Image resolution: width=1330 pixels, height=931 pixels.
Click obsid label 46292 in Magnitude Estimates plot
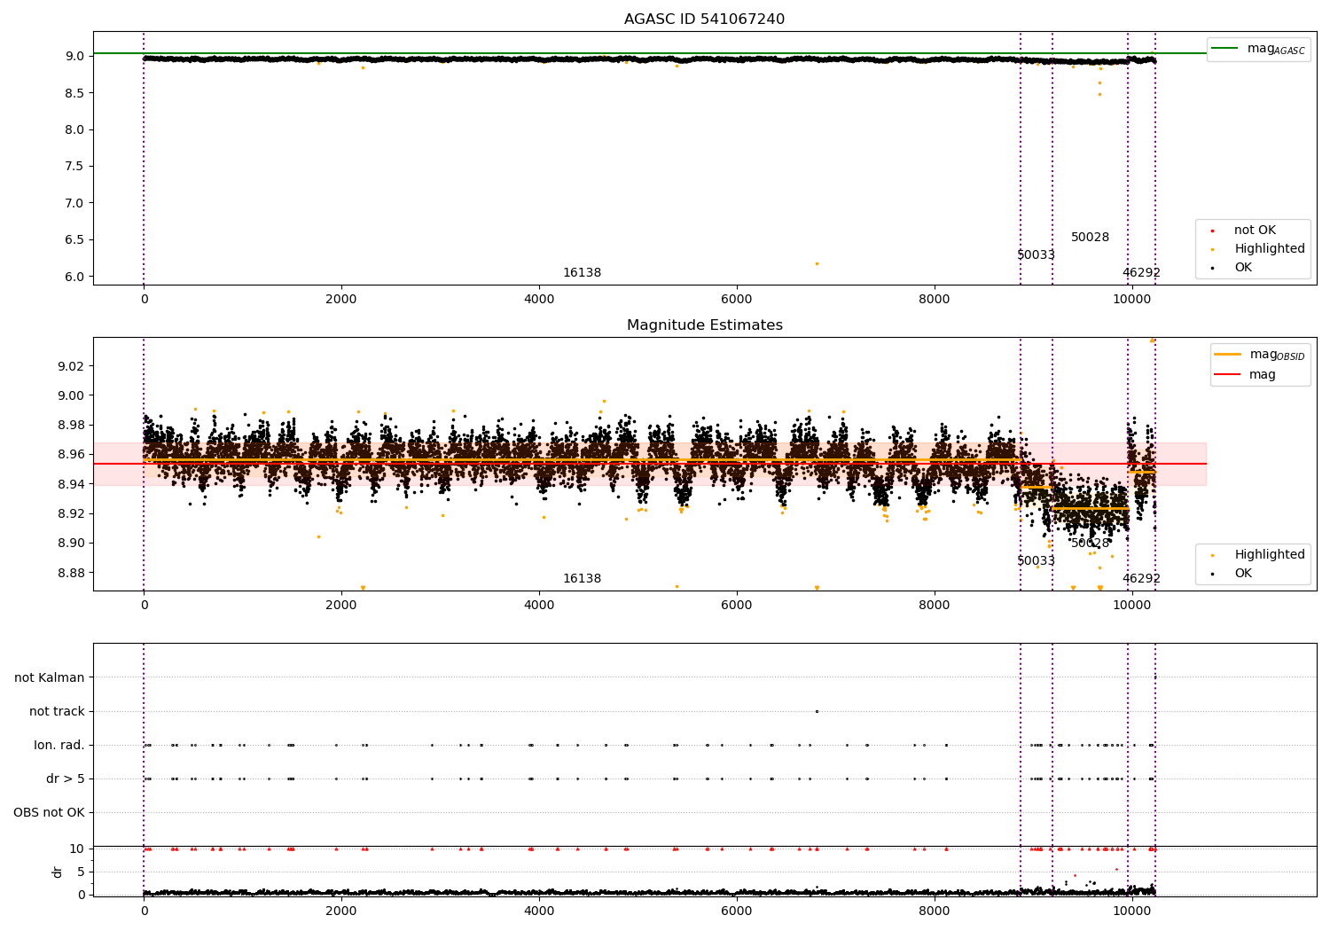(1141, 579)
